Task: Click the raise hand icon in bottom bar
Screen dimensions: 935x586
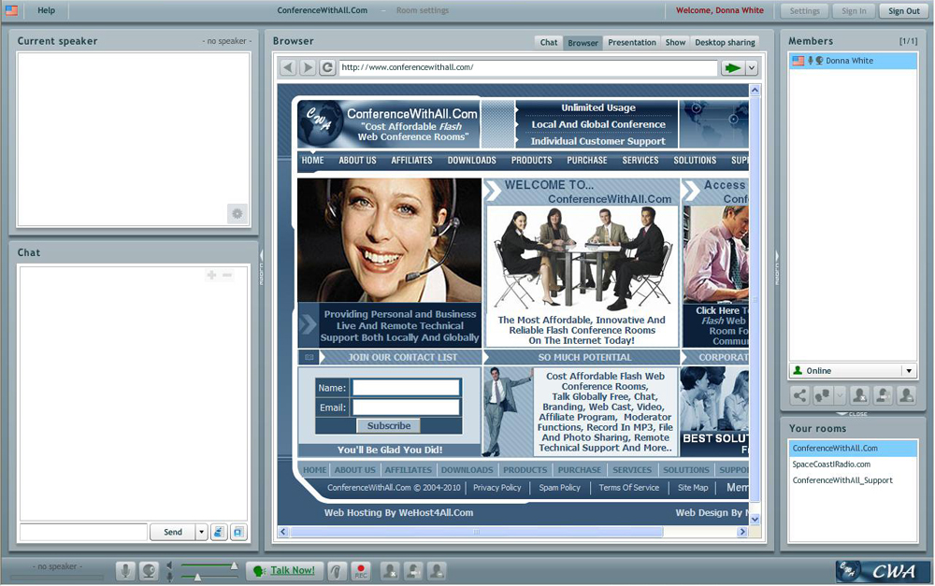Action: [x=337, y=571]
